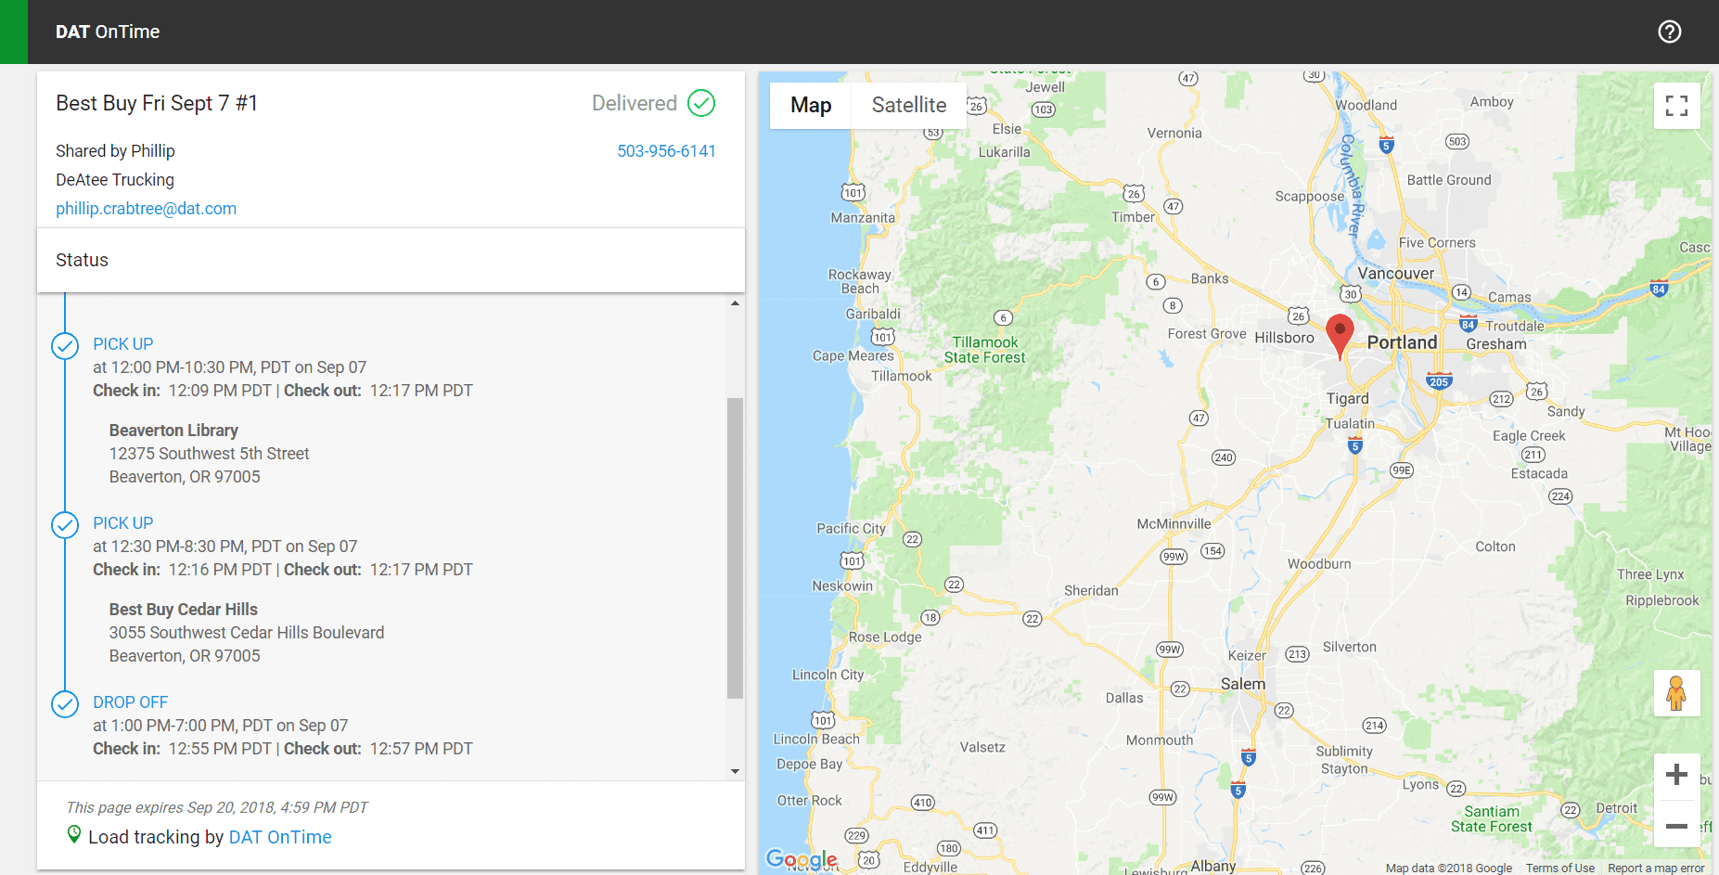Open the help question mark icon

1669,32
